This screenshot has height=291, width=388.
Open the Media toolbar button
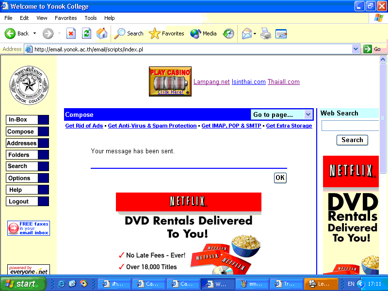coord(204,33)
